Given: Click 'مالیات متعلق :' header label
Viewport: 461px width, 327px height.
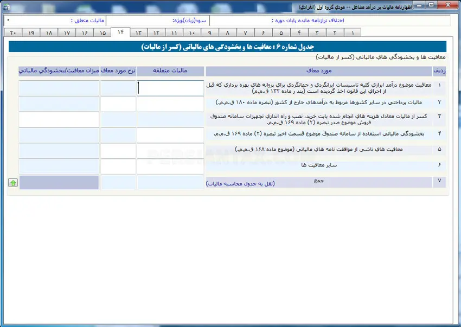Looking at the screenshot, I should pyautogui.click(x=88, y=21).
